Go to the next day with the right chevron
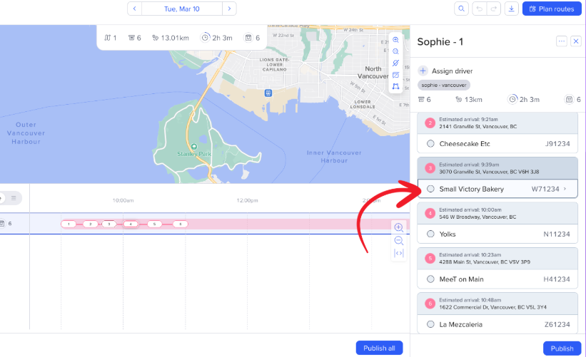 pos(229,9)
